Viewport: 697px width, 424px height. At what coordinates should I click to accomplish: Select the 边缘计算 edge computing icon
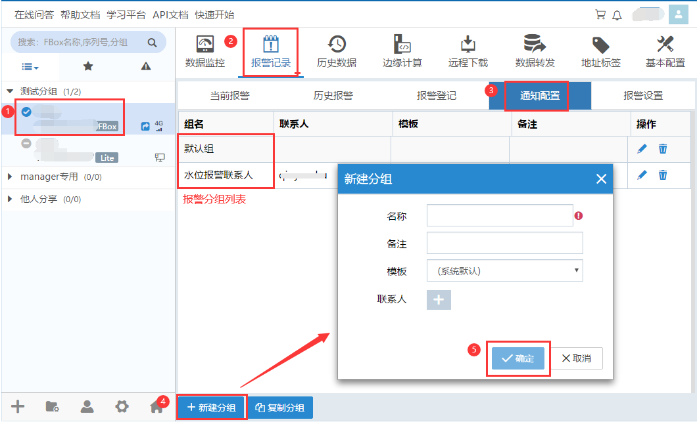402,45
